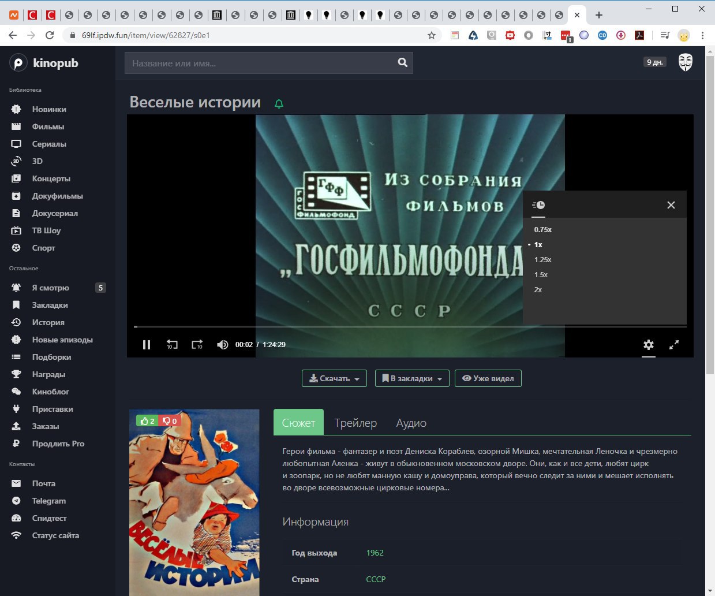The height and width of the screenshot is (596, 715).
Task: Open Приставки section
Action: pyautogui.click(x=53, y=409)
